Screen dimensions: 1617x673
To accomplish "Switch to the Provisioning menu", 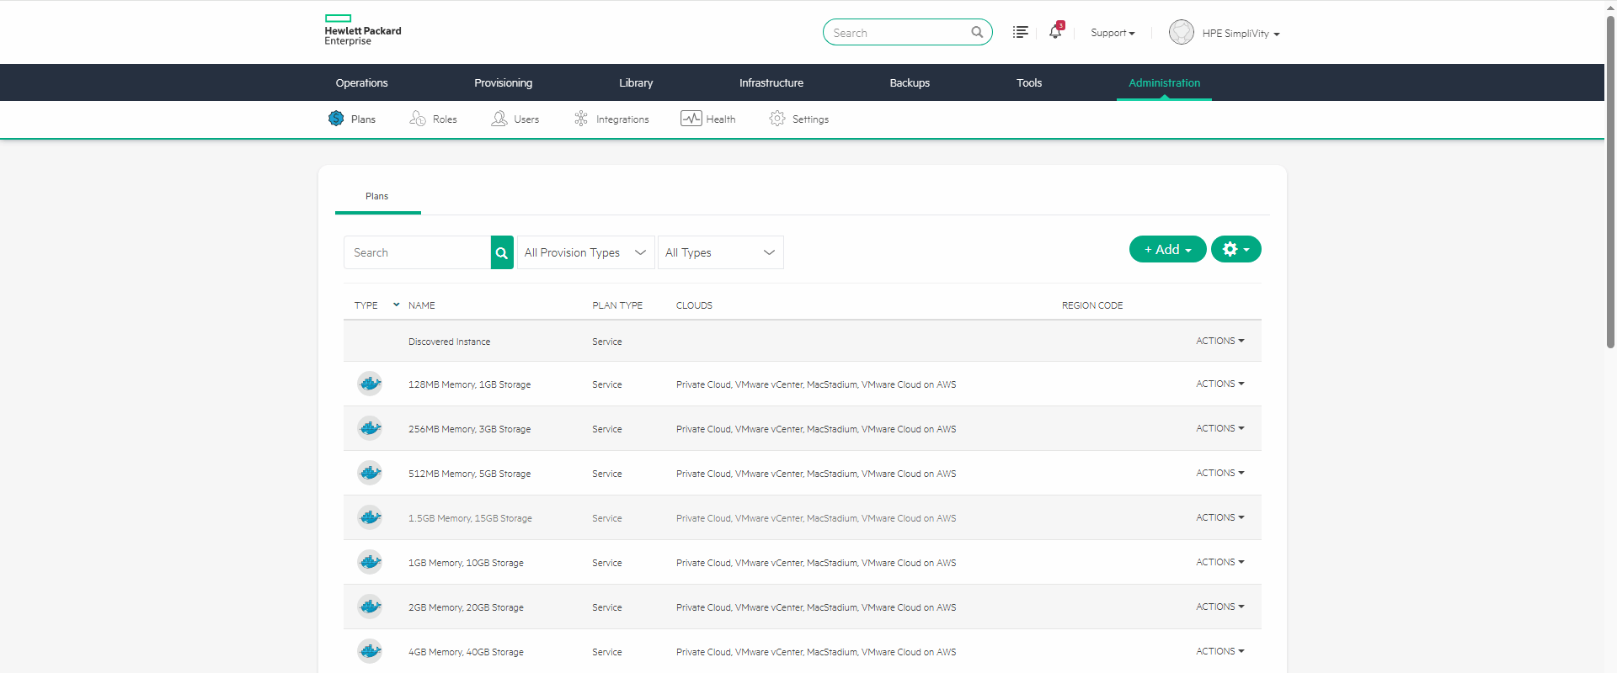I will coord(503,82).
